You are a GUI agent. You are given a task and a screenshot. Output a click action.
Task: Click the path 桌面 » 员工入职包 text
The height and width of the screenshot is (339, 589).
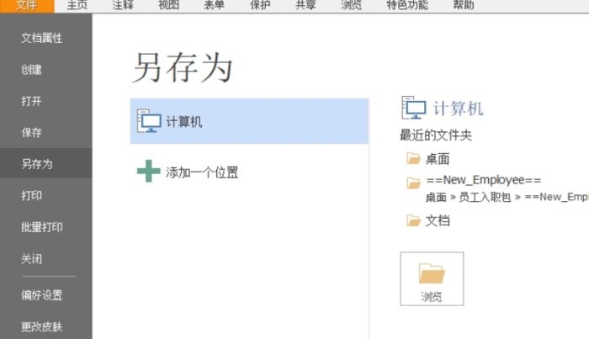pyautogui.click(x=468, y=197)
